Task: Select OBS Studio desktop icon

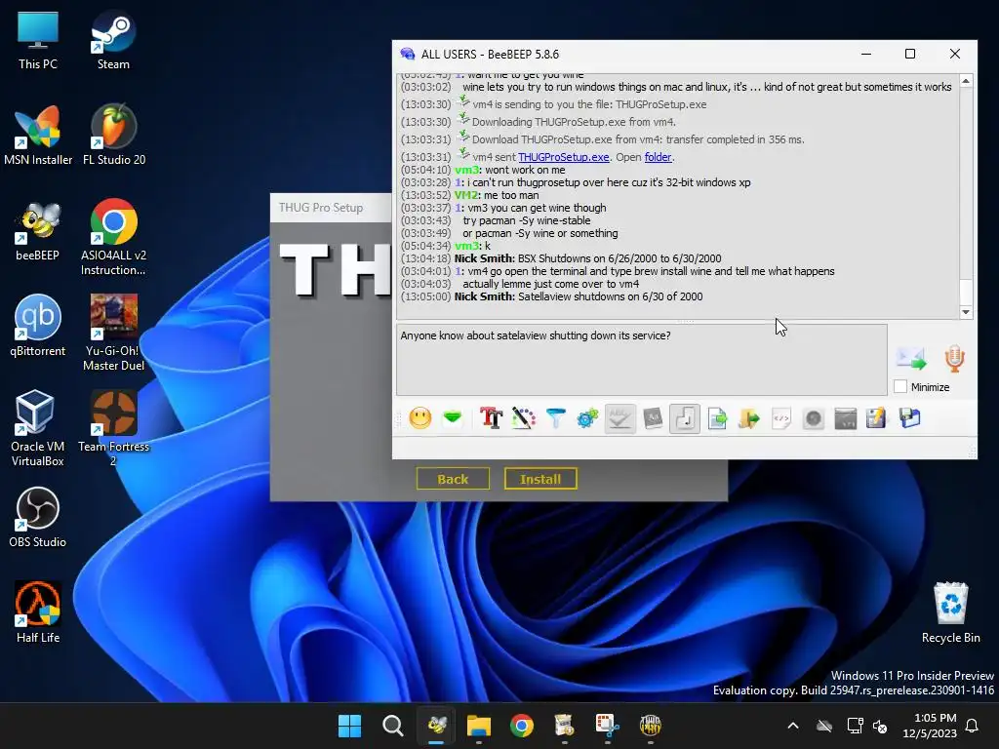Action: click(x=38, y=517)
